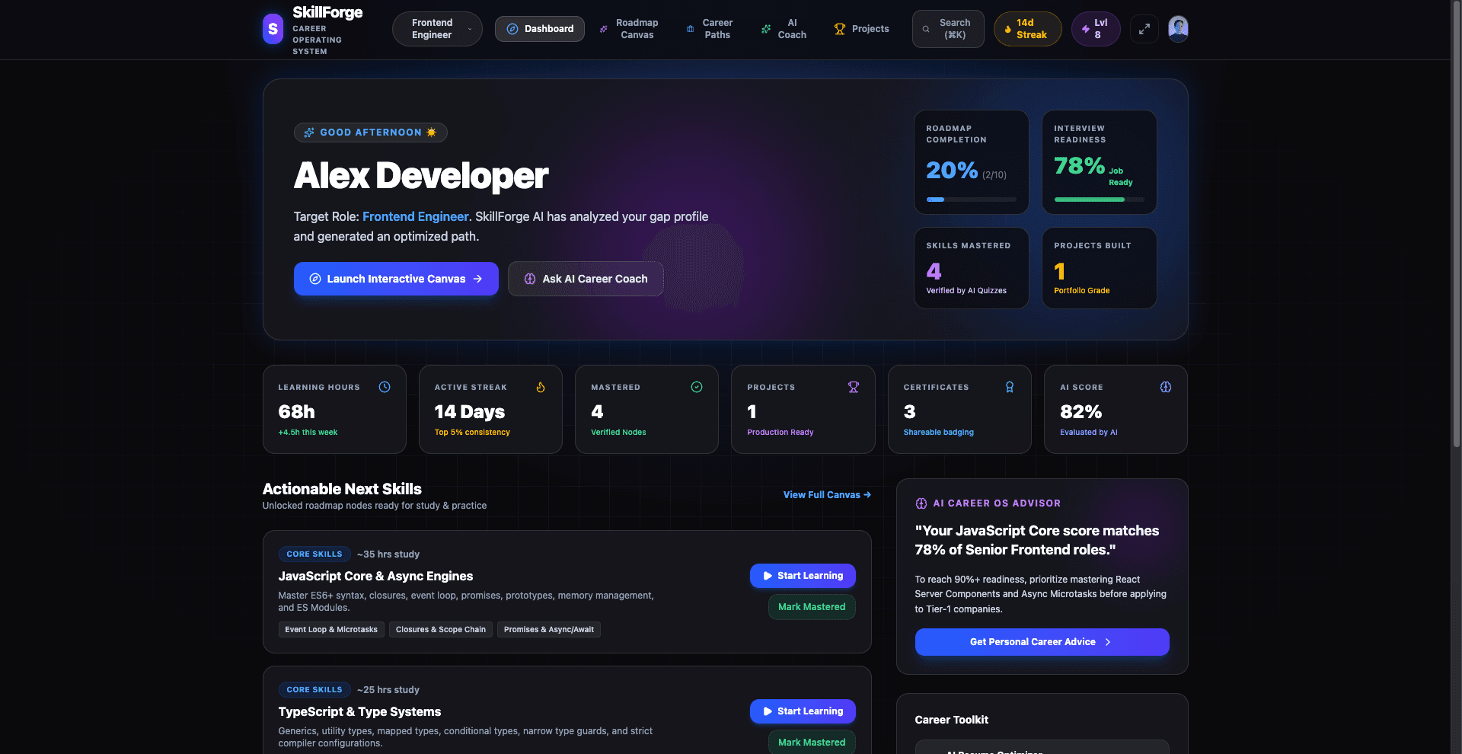Screen dimensions: 1462x754
Task: Mark JavaScript Core & Async Engines as mastered
Action: coord(812,607)
